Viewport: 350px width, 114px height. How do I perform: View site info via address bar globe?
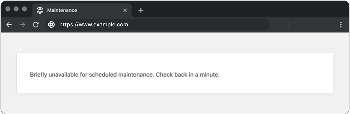tap(51, 25)
